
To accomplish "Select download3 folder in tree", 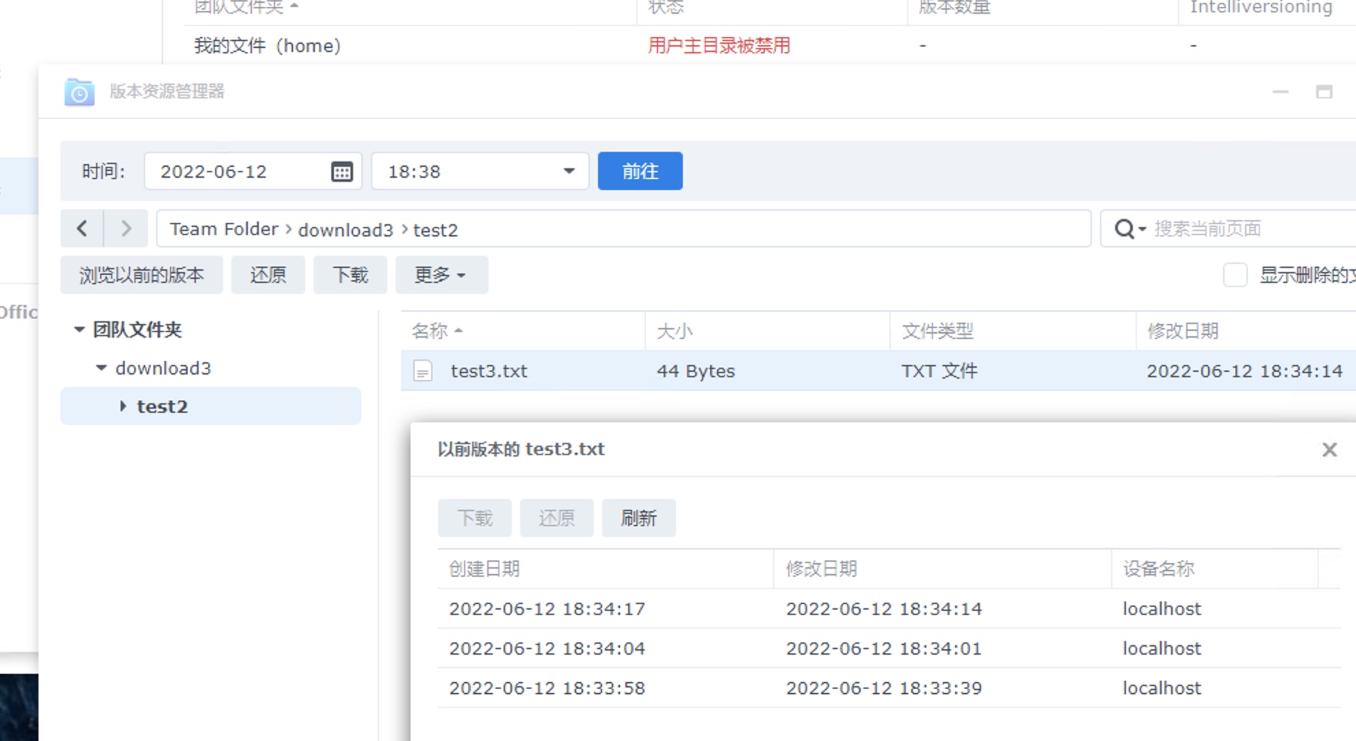I will click(163, 368).
